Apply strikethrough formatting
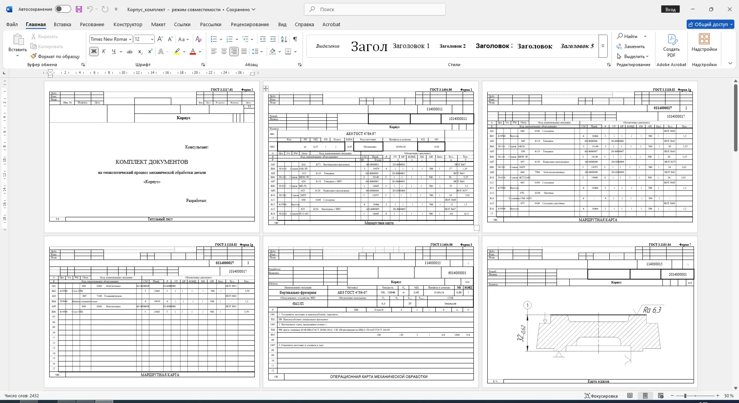 click(x=130, y=52)
